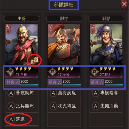Click the troop count bar under 郭汜
Image resolution: width=129 pixels, height=129 pixels.
tap(114, 85)
